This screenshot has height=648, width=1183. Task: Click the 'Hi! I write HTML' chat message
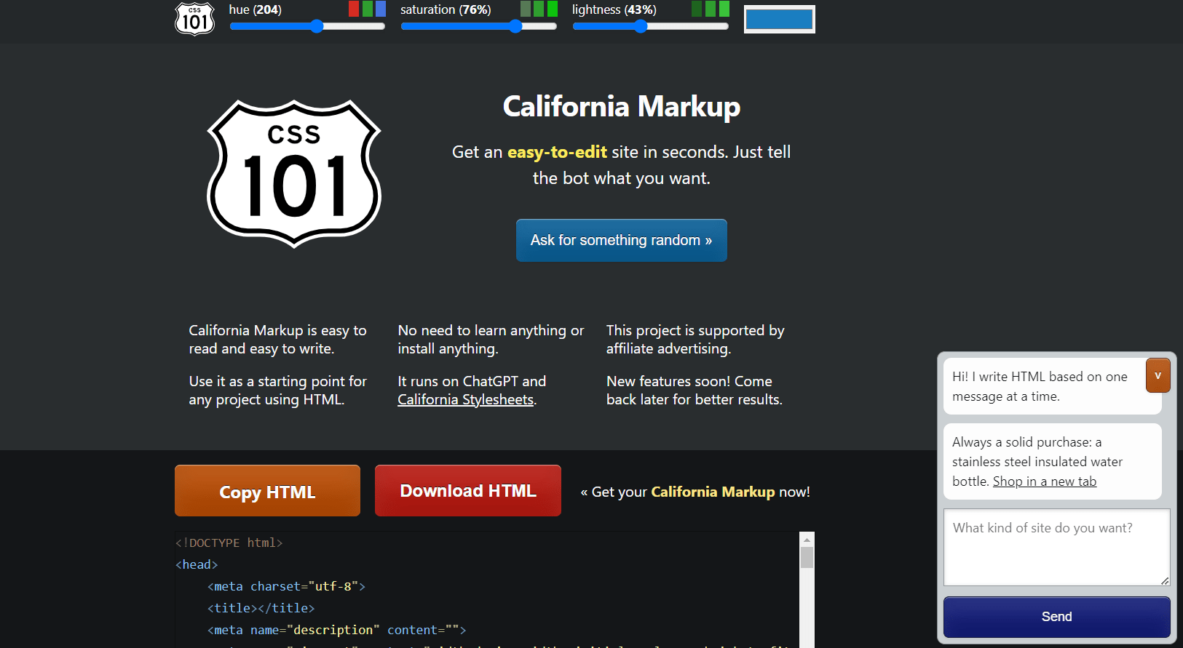click(1053, 386)
